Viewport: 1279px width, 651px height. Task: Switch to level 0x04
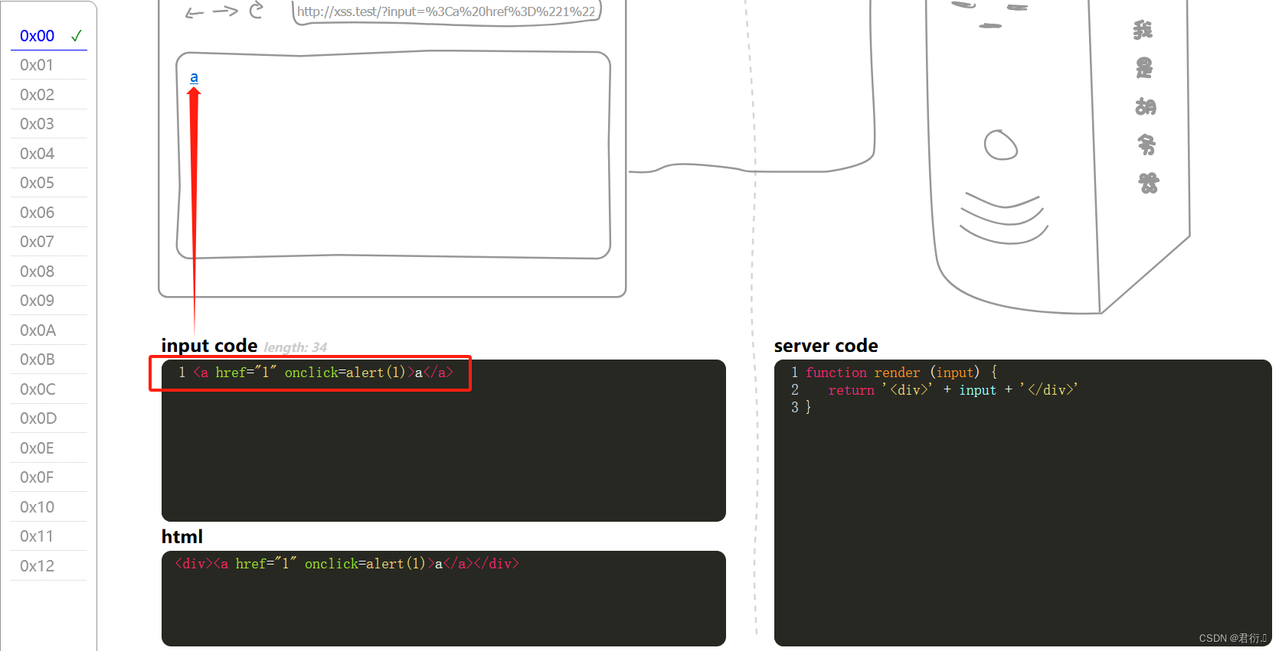(x=37, y=154)
